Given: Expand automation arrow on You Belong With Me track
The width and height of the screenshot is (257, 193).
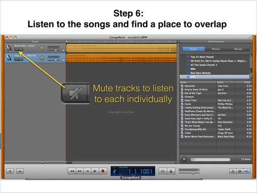Looking at the screenshot, I should coord(63,60).
